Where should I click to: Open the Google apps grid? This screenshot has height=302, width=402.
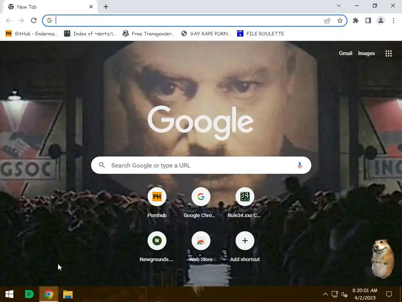tap(388, 53)
